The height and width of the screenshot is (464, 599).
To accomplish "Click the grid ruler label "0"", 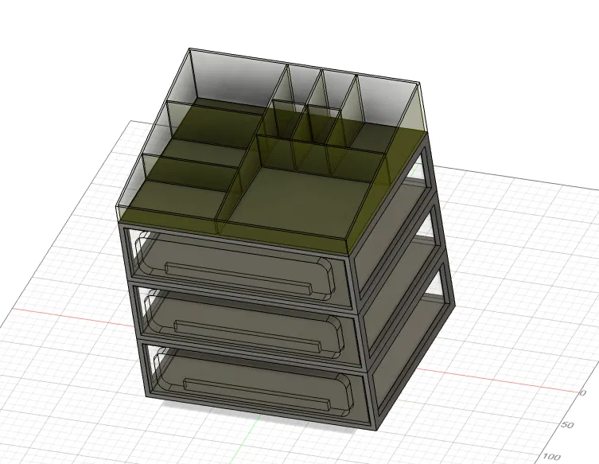I will (x=582, y=392).
